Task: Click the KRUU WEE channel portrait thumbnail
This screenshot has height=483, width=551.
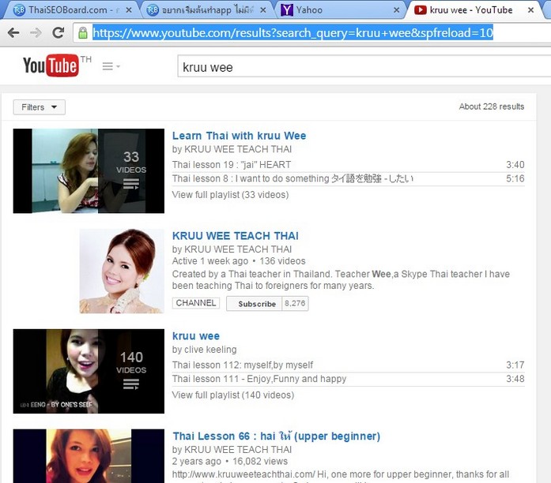Action: [122, 271]
